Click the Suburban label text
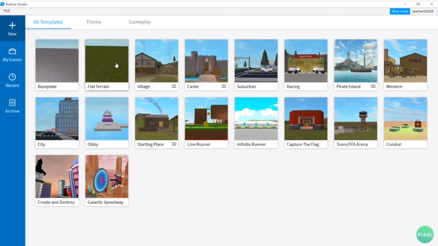438x246 pixels. (246, 87)
